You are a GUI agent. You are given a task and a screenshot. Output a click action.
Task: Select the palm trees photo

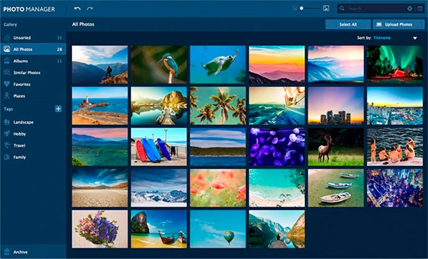(x=218, y=106)
